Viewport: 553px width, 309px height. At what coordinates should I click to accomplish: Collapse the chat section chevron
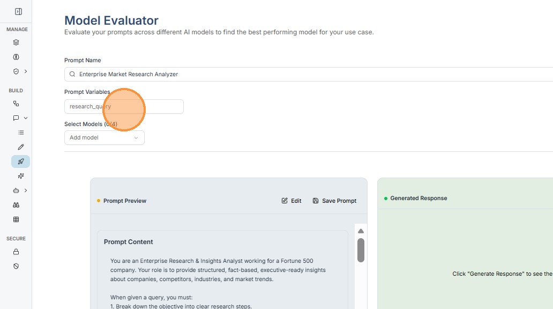point(26,118)
